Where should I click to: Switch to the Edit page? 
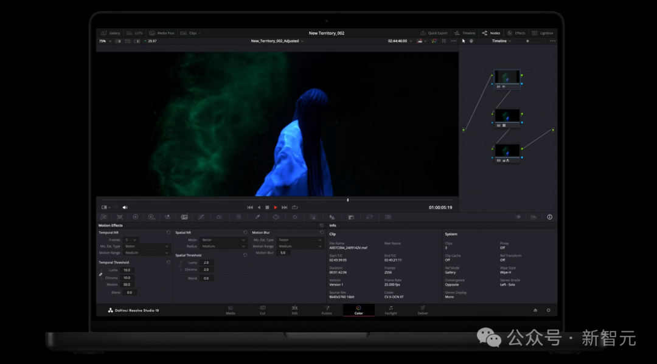click(294, 310)
